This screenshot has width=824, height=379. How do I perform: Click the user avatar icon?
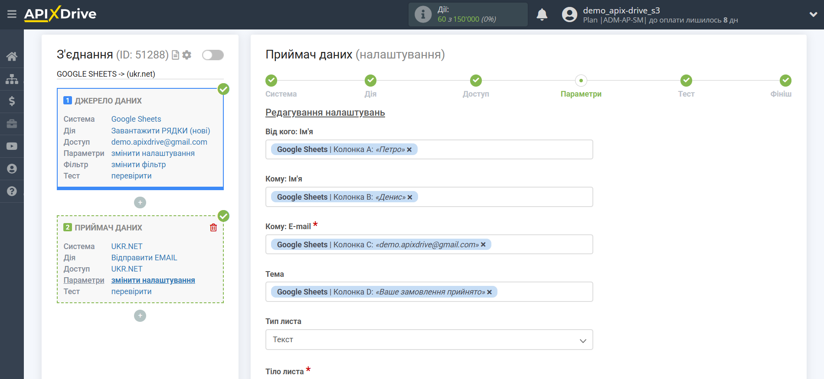pyautogui.click(x=569, y=15)
